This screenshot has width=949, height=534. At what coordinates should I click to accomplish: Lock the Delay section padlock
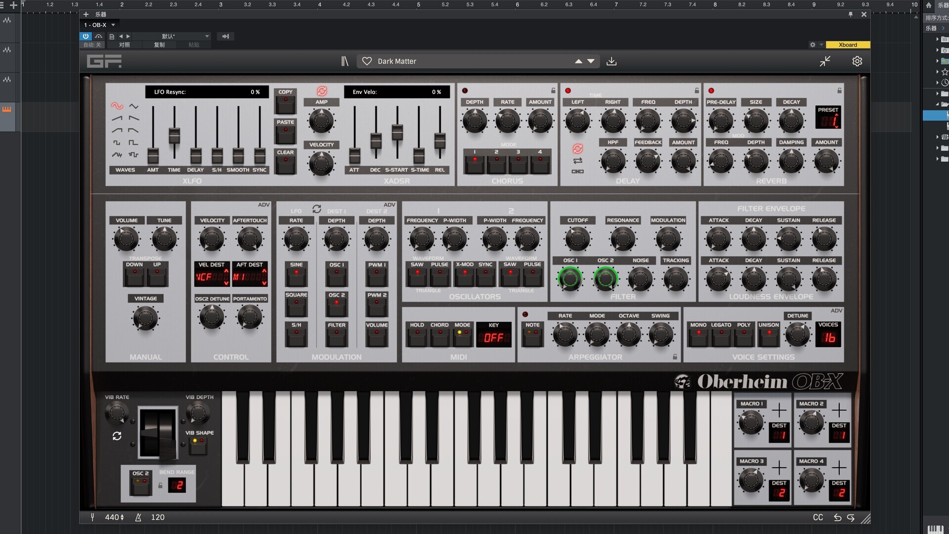coord(697,90)
